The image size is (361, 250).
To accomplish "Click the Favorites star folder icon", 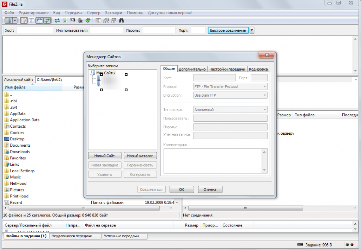I will tap(6, 158).
